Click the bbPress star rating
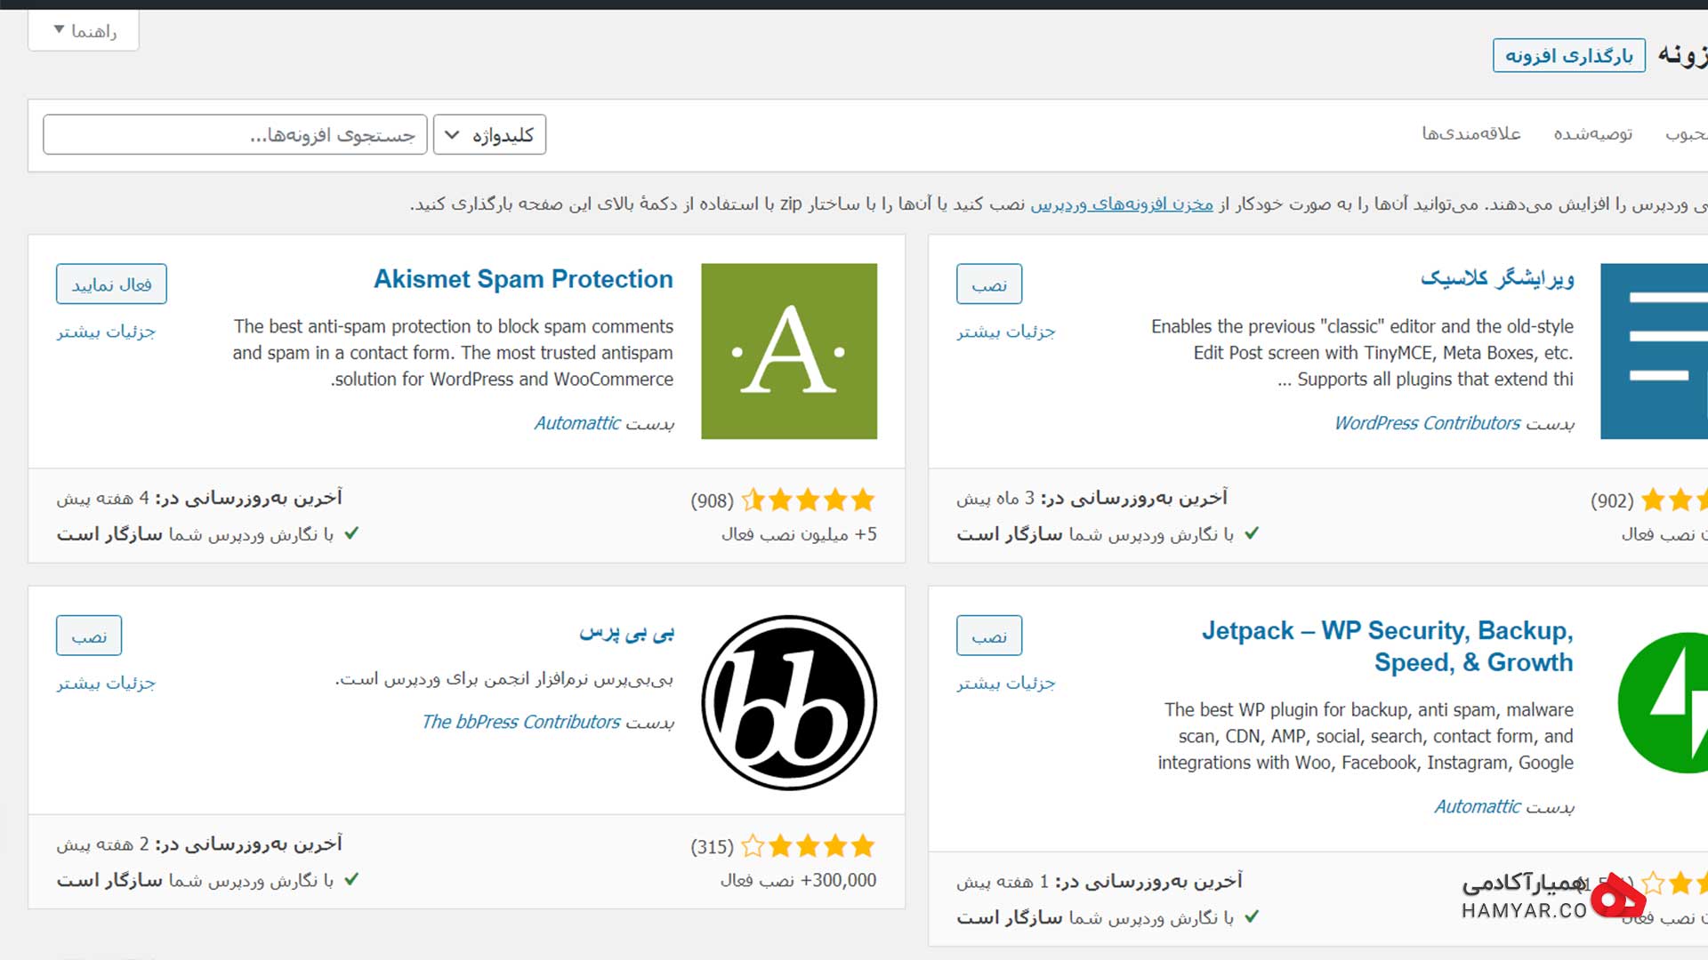 click(808, 845)
